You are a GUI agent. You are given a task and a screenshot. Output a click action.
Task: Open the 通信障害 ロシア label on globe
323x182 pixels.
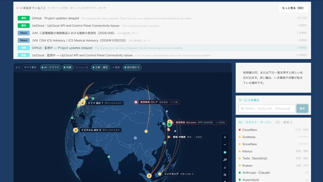click(159, 102)
